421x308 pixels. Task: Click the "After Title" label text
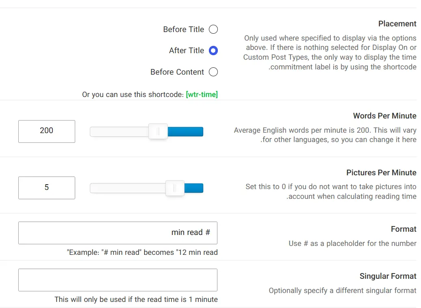[x=187, y=50]
